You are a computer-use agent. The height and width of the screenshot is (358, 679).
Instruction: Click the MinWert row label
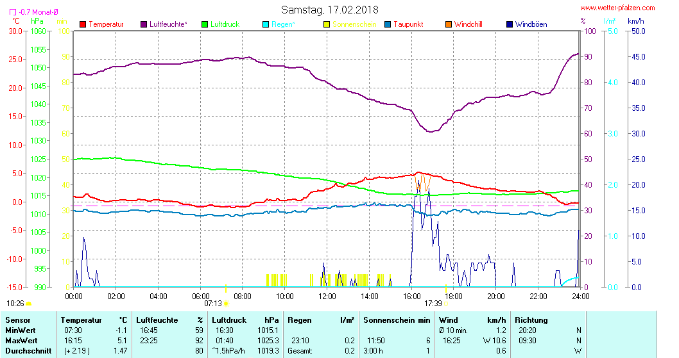coord(21,330)
